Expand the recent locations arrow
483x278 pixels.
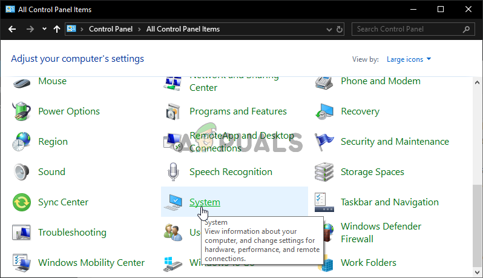[44, 29]
